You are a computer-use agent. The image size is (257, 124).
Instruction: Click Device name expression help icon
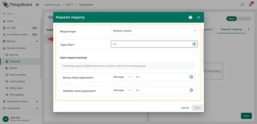tap(191, 77)
